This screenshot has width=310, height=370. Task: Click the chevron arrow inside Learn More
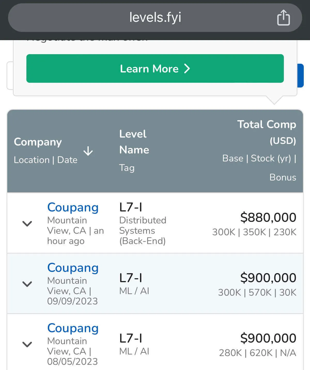coord(187,69)
